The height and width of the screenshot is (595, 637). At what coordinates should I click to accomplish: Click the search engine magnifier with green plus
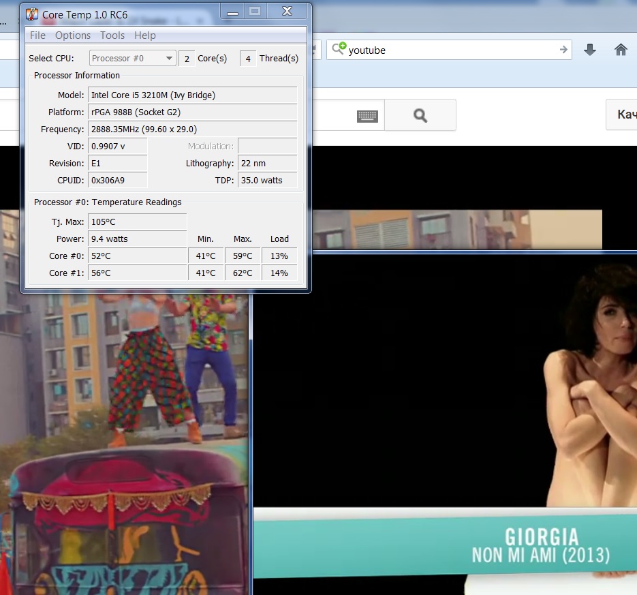[339, 49]
